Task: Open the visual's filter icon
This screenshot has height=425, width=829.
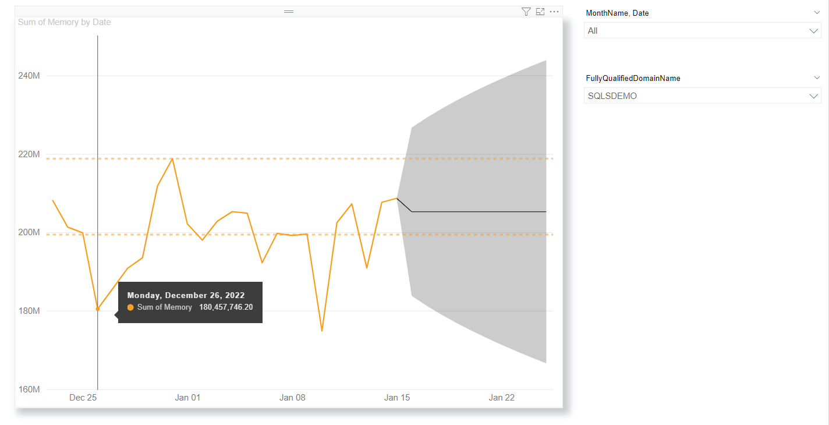Action: (x=526, y=12)
